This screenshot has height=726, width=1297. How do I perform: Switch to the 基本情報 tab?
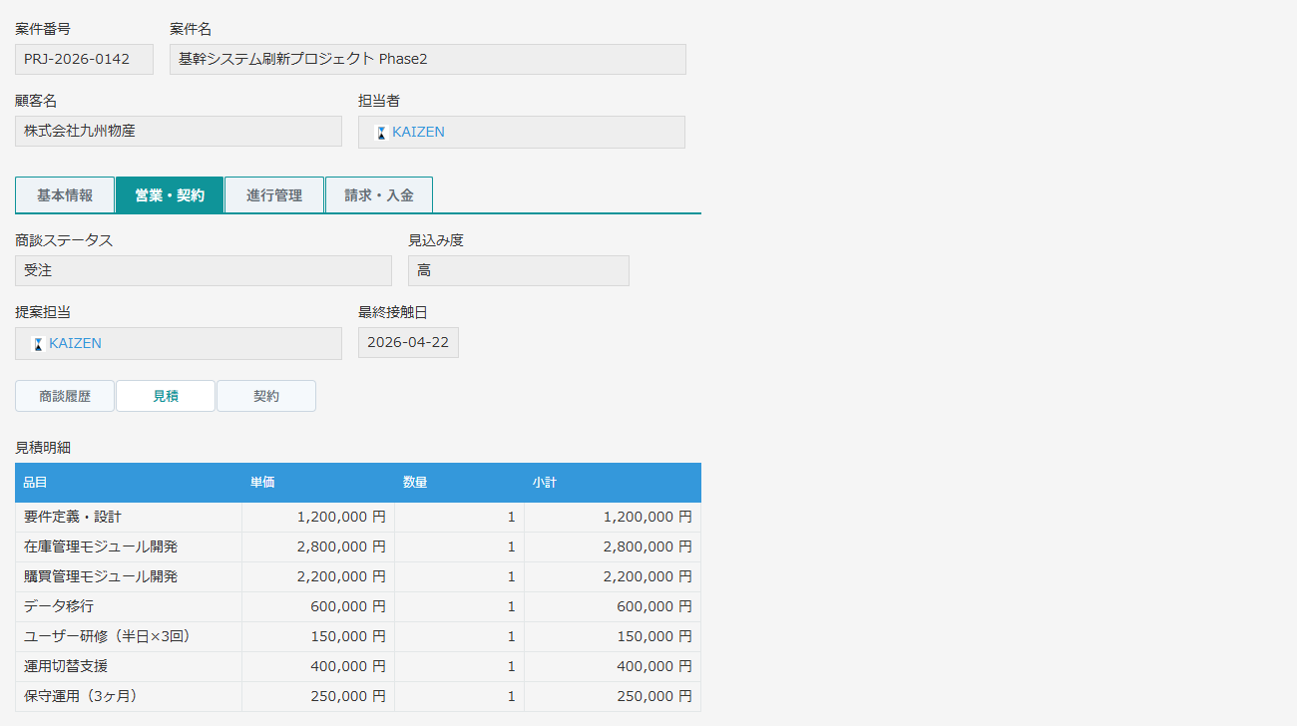coord(65,195)
